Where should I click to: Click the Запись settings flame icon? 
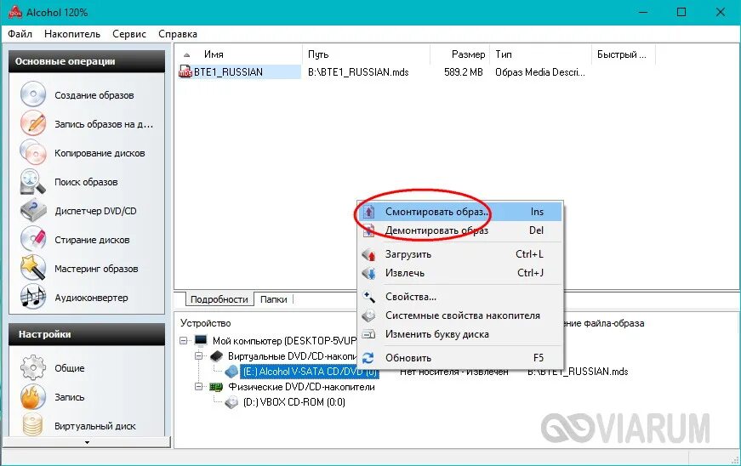click(32, 396)
